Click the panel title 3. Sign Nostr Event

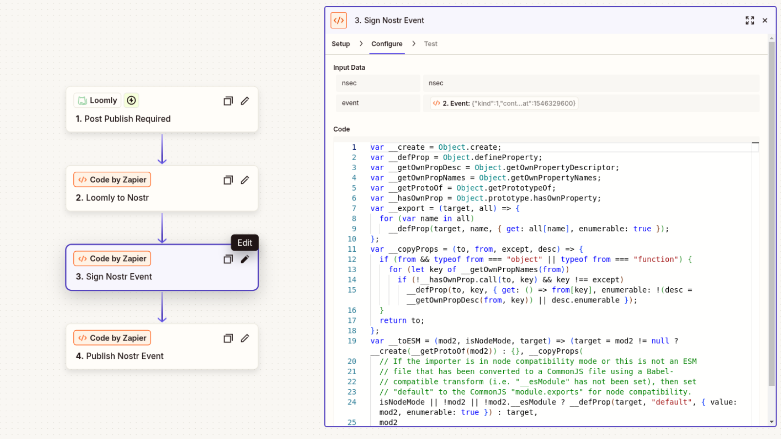(x=389, y=20)
